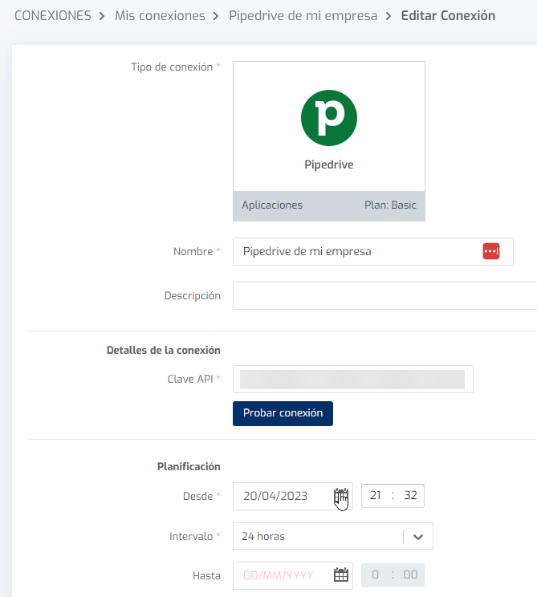
Task: Click the Hasta date DD/MM/YYYY field
Action: (x=293, y=575)
